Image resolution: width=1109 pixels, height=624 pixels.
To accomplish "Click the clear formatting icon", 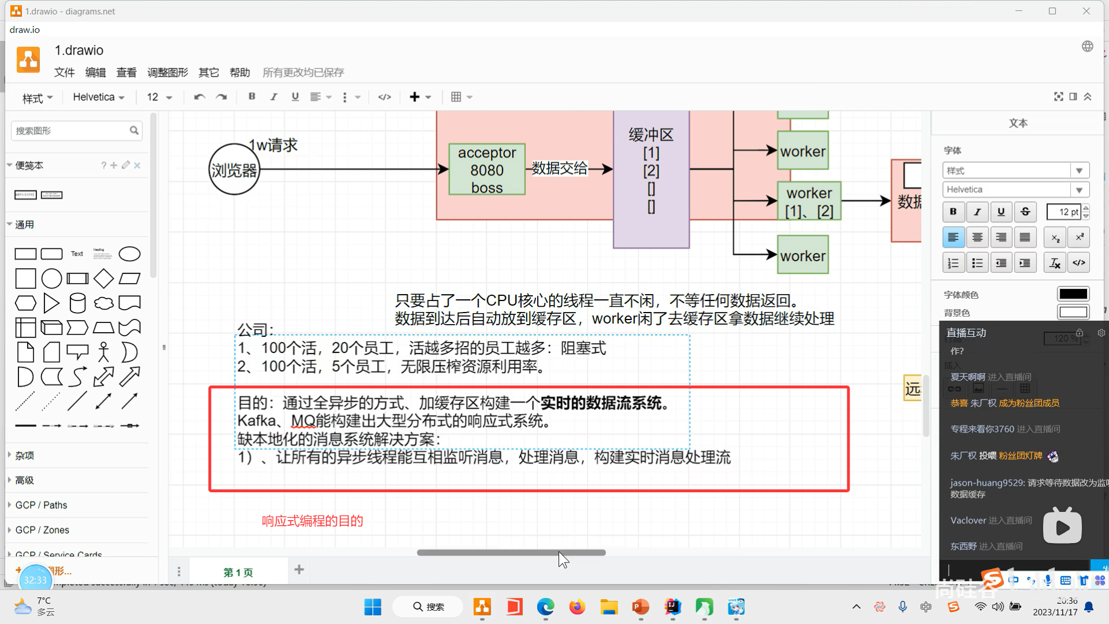I will [1055, 263].
